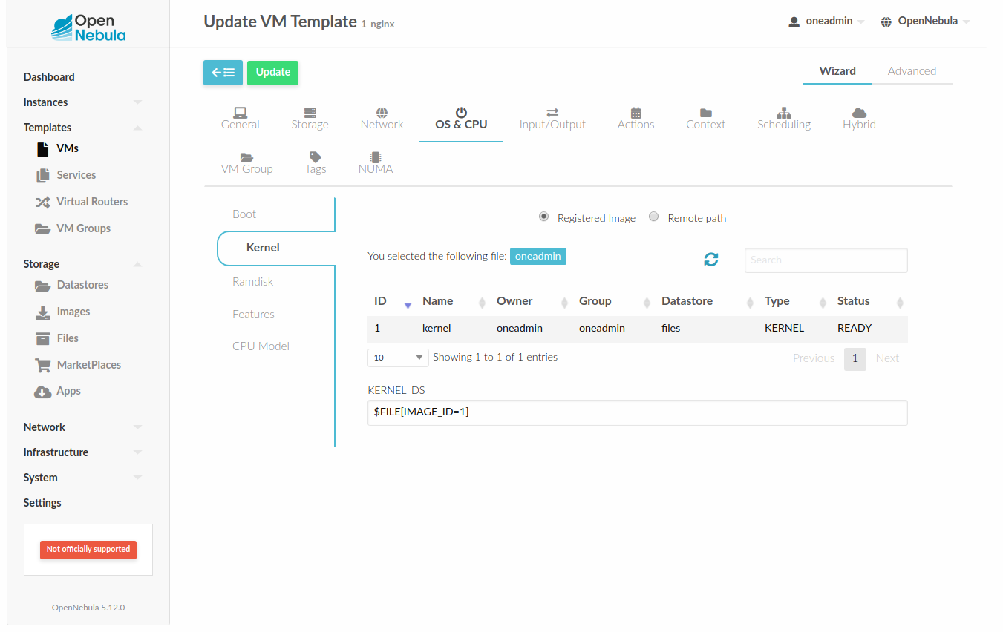Click the Virtual Routers shuffle icon
The width and height of the screenshot is (1003, 632).
[x=42, y=202]
